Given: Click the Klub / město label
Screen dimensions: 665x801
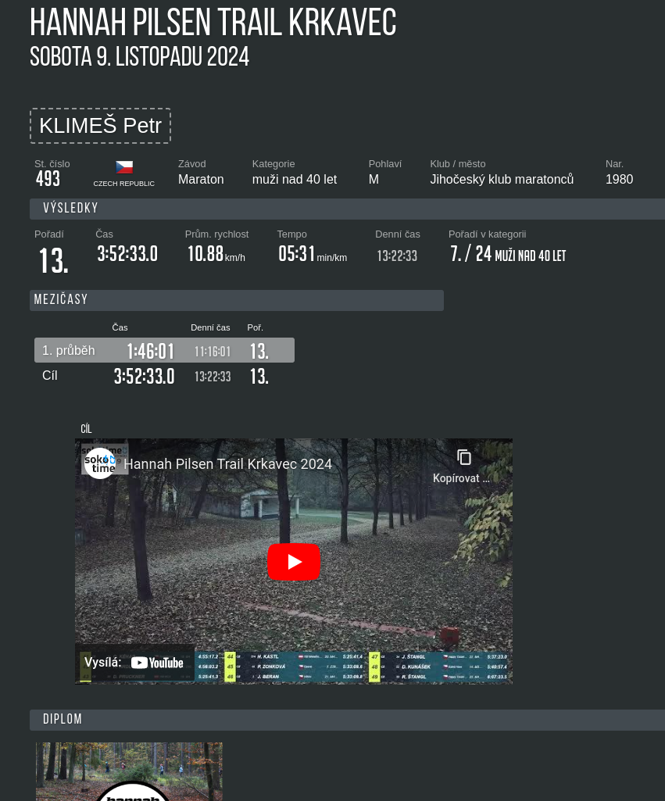Looking at the screenshot, I should pos(458,164).
